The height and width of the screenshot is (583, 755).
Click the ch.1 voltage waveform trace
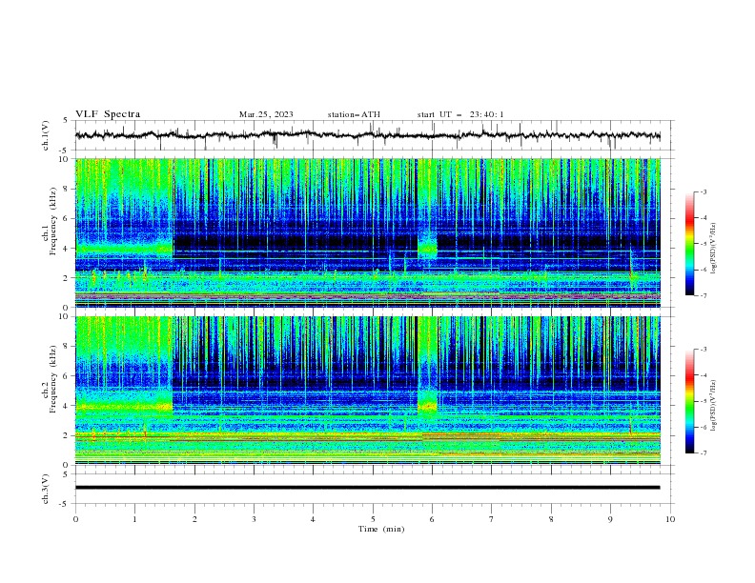click(x=367, y=135)
